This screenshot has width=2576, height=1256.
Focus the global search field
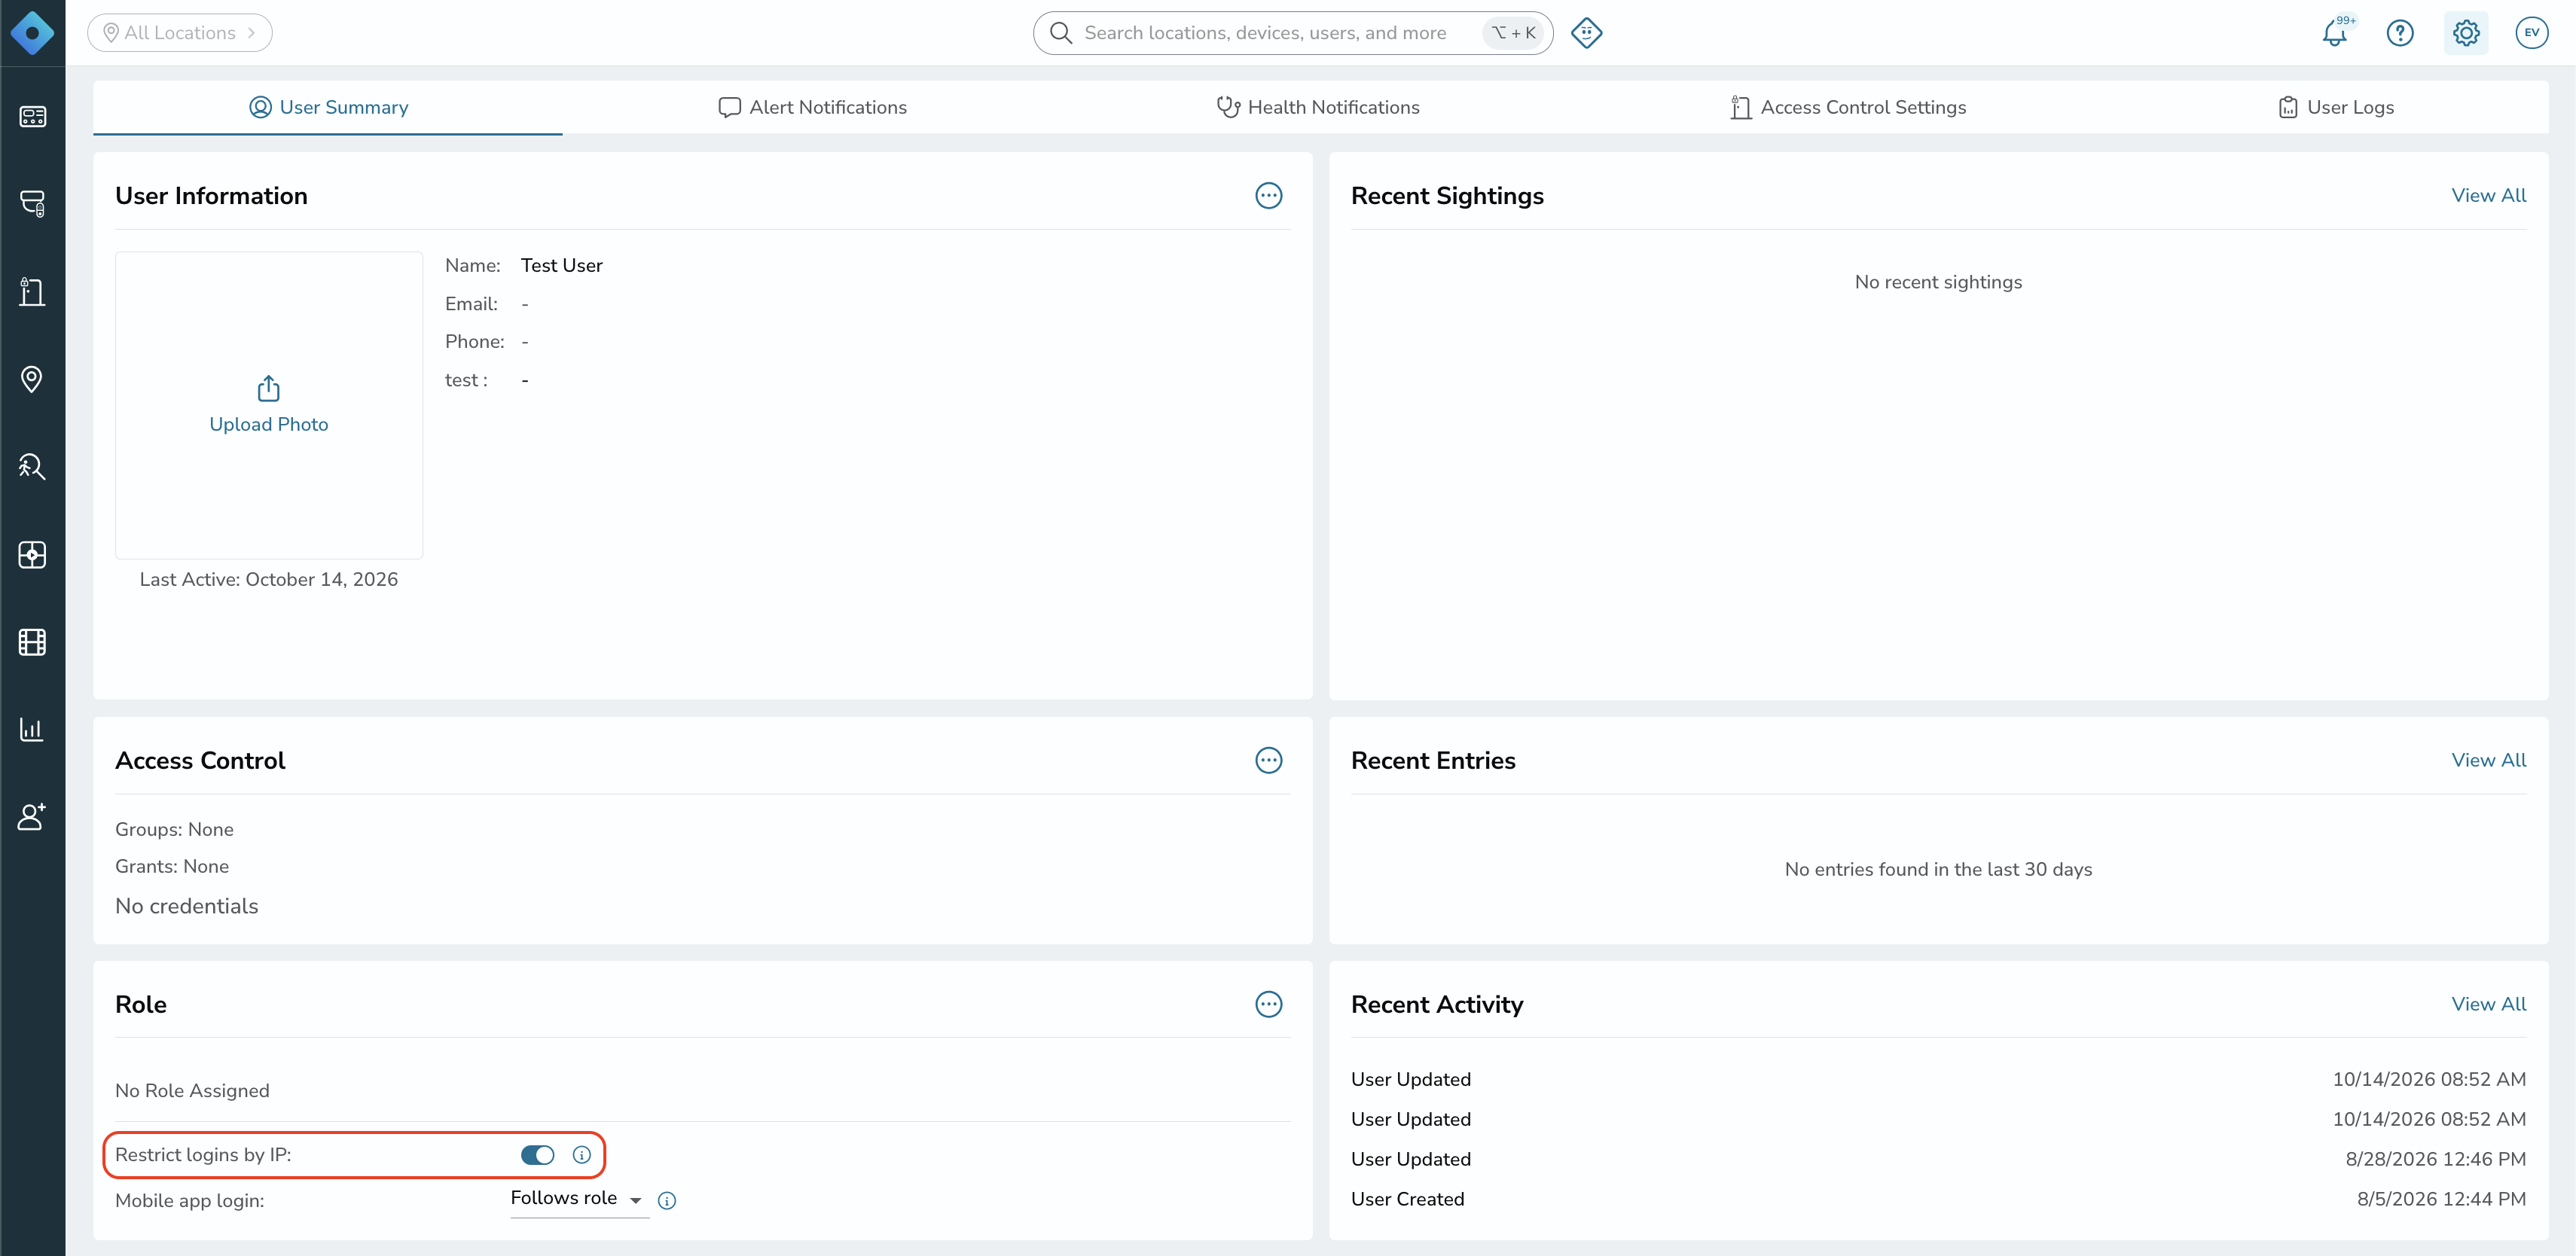pos(1292,33)
